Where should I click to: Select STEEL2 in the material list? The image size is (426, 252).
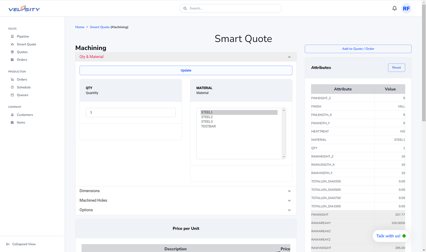207,117
